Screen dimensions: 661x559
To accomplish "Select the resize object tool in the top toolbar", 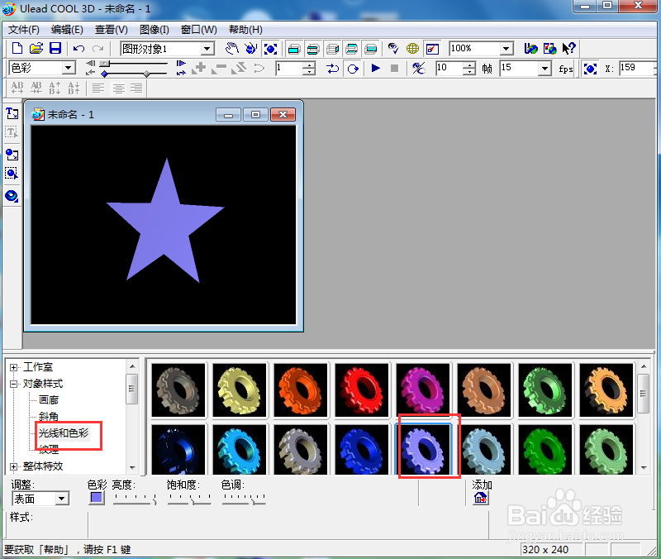I will coord(270,49).
